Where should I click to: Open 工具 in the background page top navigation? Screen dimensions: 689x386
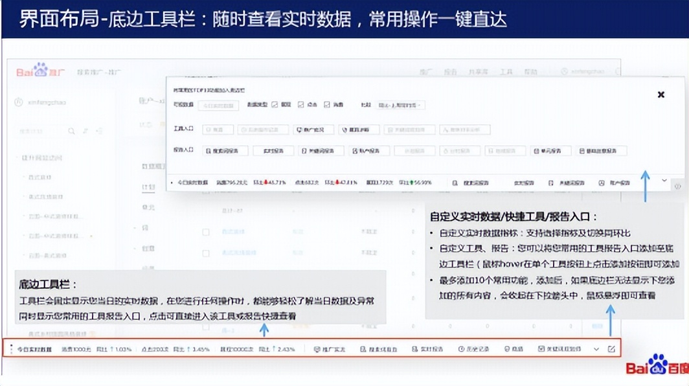[x=506, y=72]
